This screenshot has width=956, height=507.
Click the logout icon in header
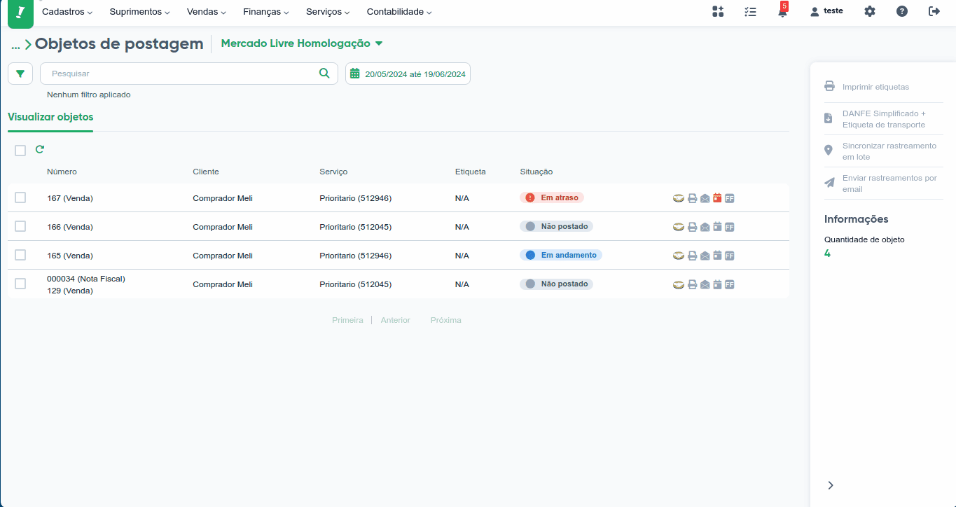pyautogui.click(x=934, y=11)
